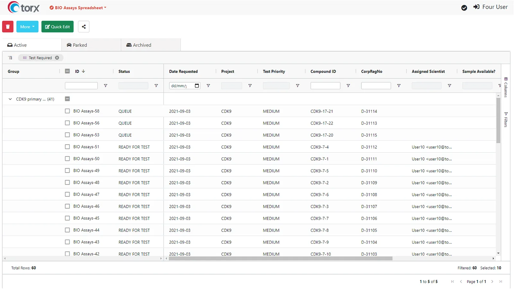Screen dimensions: 514x289
Task: Click the horizontal scrollbar under the table
Action: [x=280, y=258]
